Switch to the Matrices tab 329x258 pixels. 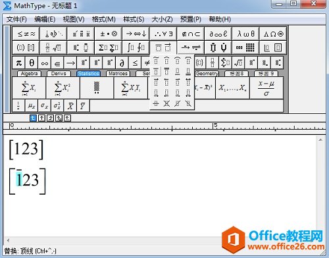(x=118, y=74)
